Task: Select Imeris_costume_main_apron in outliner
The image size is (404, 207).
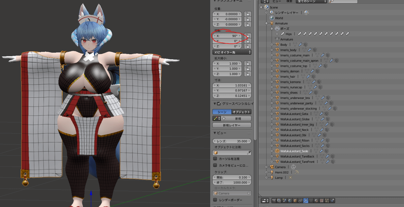Action: (x=300, y=61)
